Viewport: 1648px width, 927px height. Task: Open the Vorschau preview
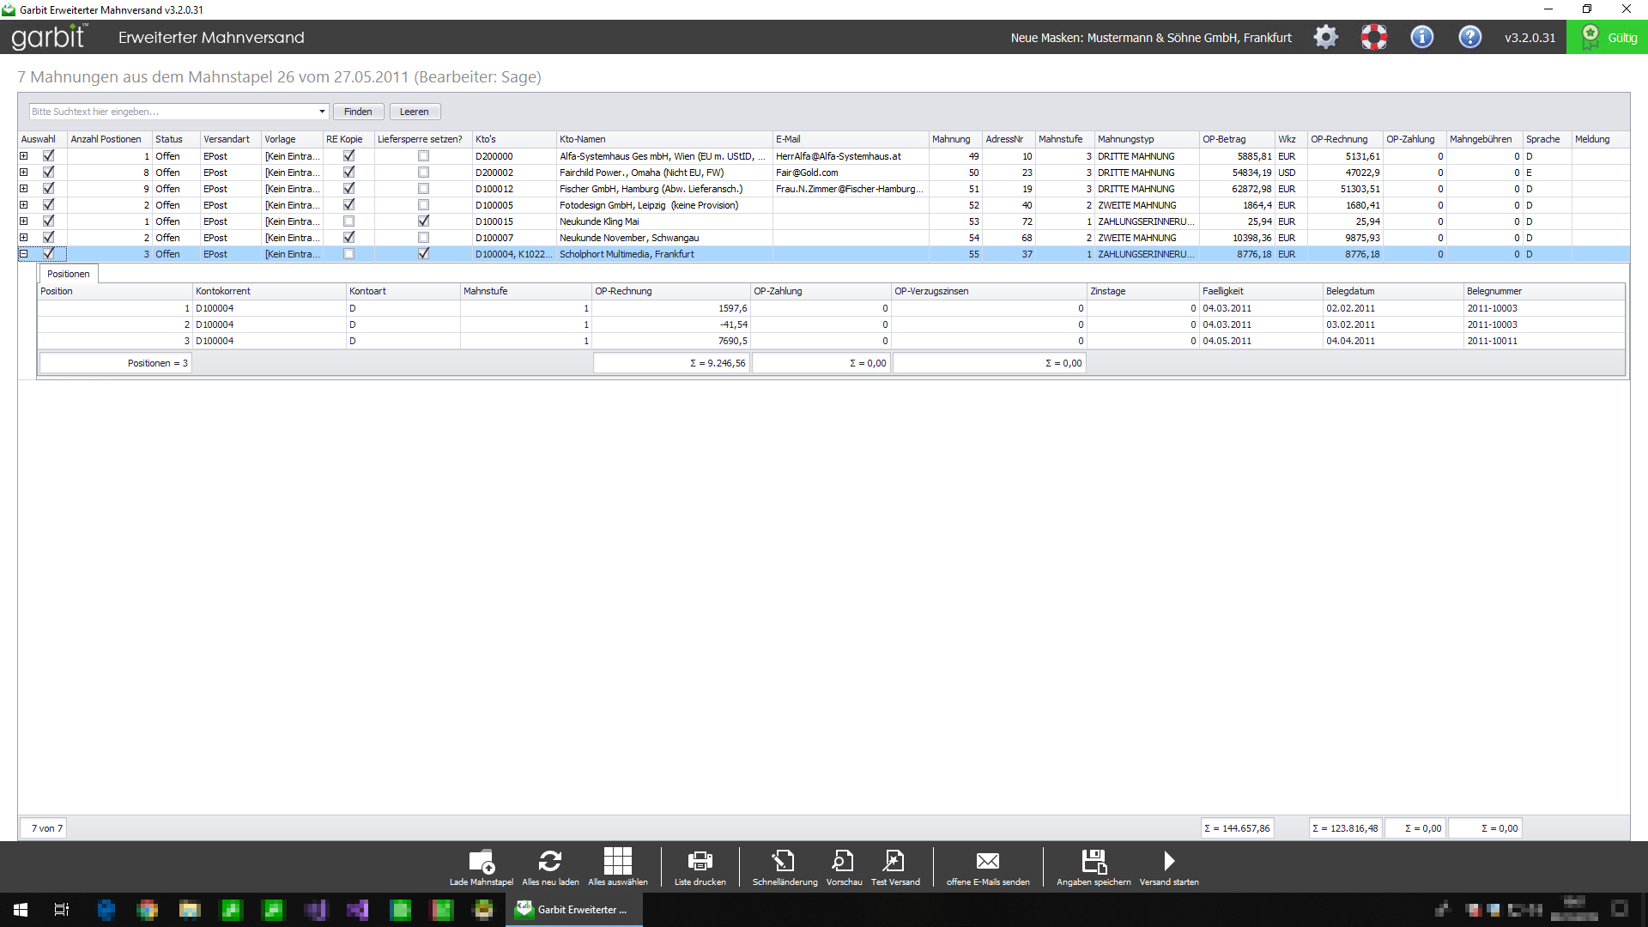[843, 861]
